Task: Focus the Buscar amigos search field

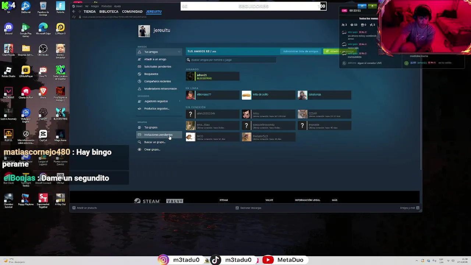Action: [231, 60]
